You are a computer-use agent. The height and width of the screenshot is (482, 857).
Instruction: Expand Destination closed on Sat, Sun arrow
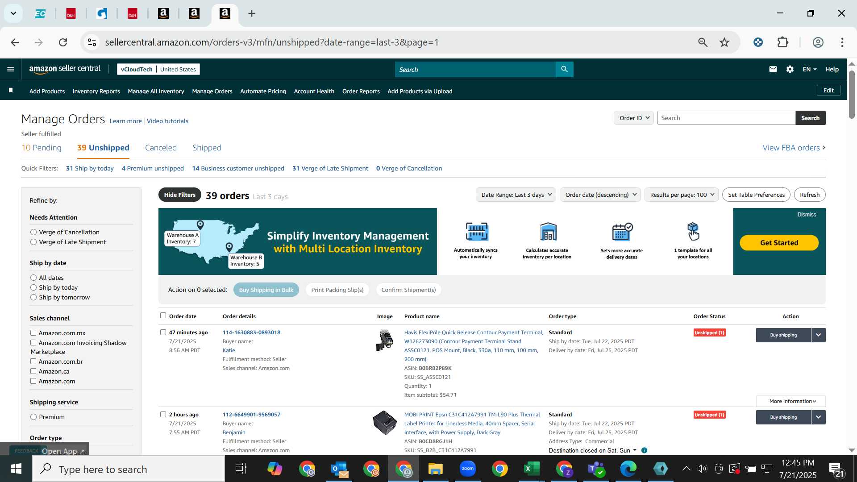[x=635, y=450]
